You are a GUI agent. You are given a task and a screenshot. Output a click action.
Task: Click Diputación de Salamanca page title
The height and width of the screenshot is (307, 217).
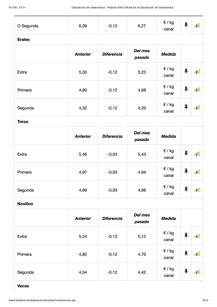pos(123,7)
